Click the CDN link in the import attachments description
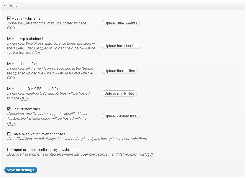 pos(150,154)
